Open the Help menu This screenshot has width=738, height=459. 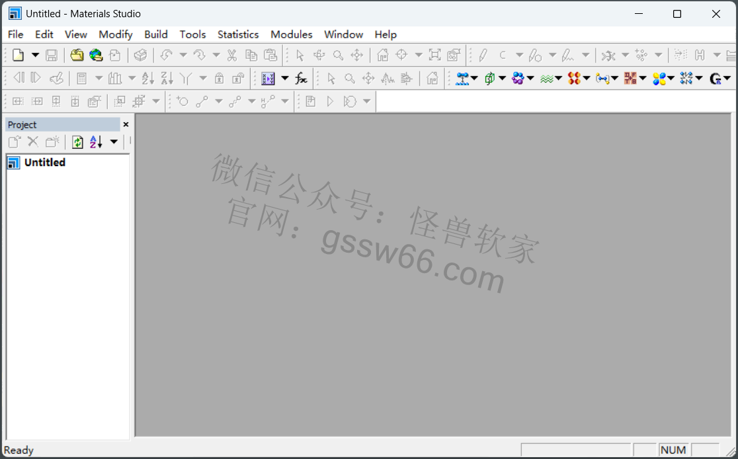(386, 34)
